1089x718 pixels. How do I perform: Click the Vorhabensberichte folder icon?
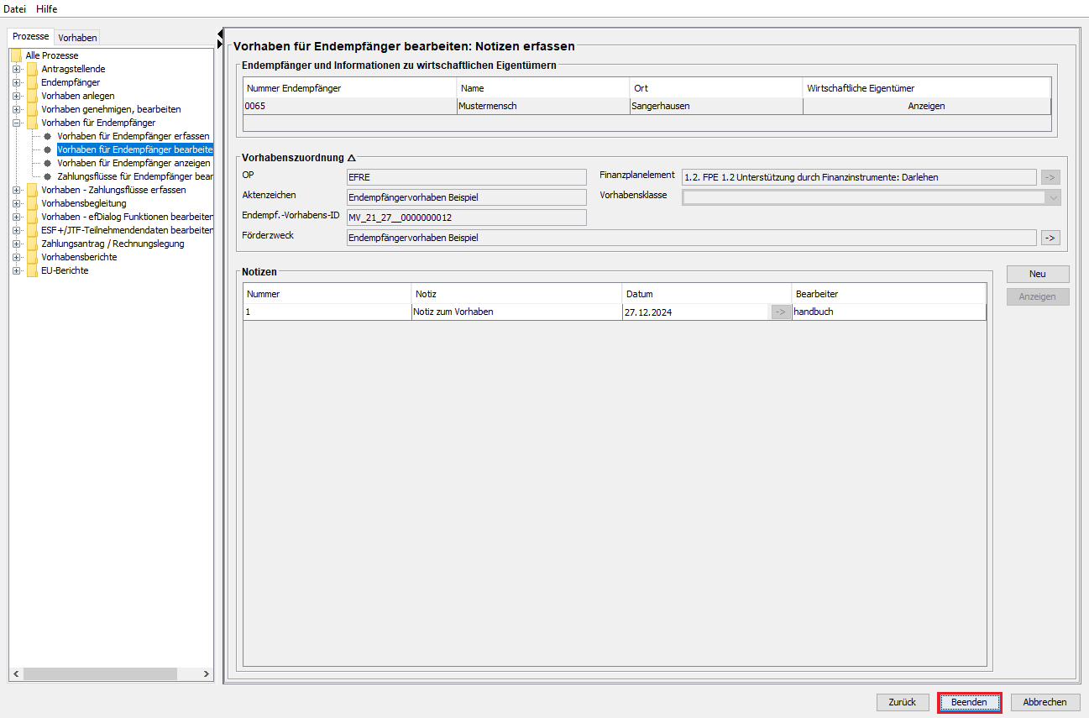tap(32, 257)
